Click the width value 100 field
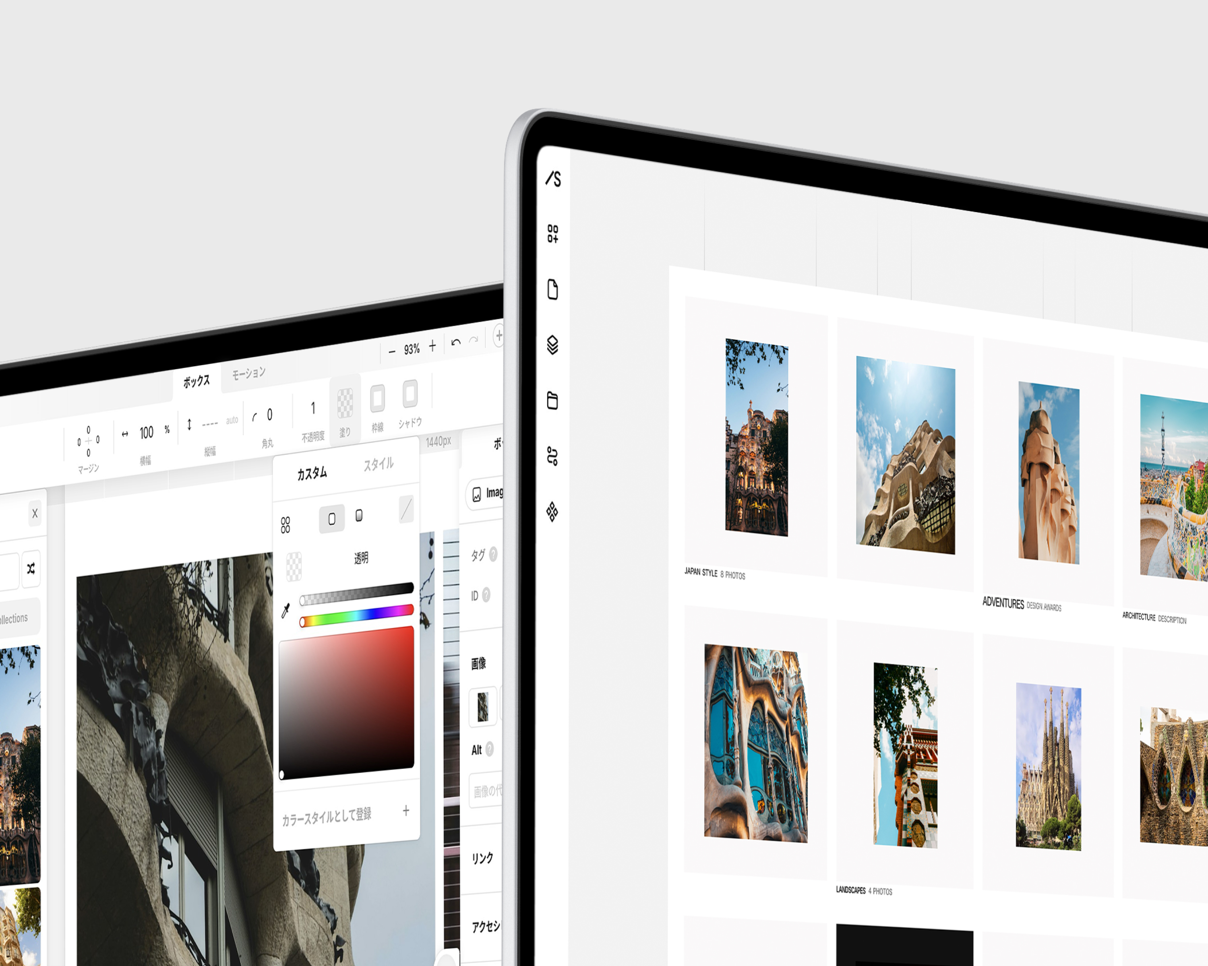This screenshot has width=1208, height=966. click(146, 432)
